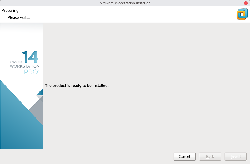Click the ready to be installed message

(x=77, y=86)
